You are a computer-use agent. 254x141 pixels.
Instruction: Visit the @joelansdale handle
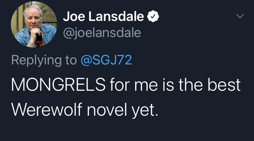coord(102,33)
